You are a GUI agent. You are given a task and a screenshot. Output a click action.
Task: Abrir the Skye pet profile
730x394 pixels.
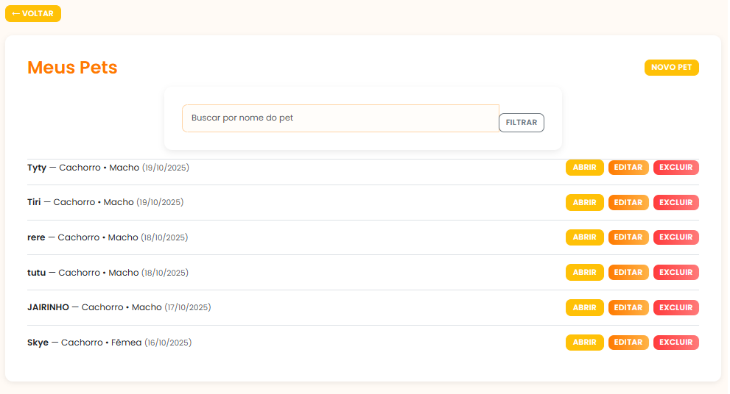(x=584, y=343)
